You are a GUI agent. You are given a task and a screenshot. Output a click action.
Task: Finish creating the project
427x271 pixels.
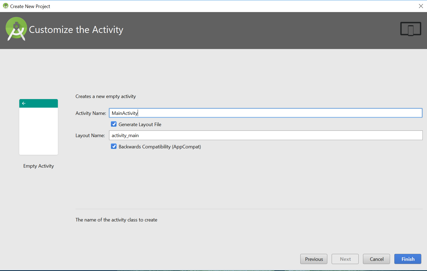click(408, 259)
